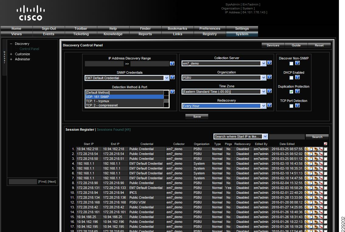
Task: Check checkbox for 172.28.218.161 session row
Action: [326, 212]
